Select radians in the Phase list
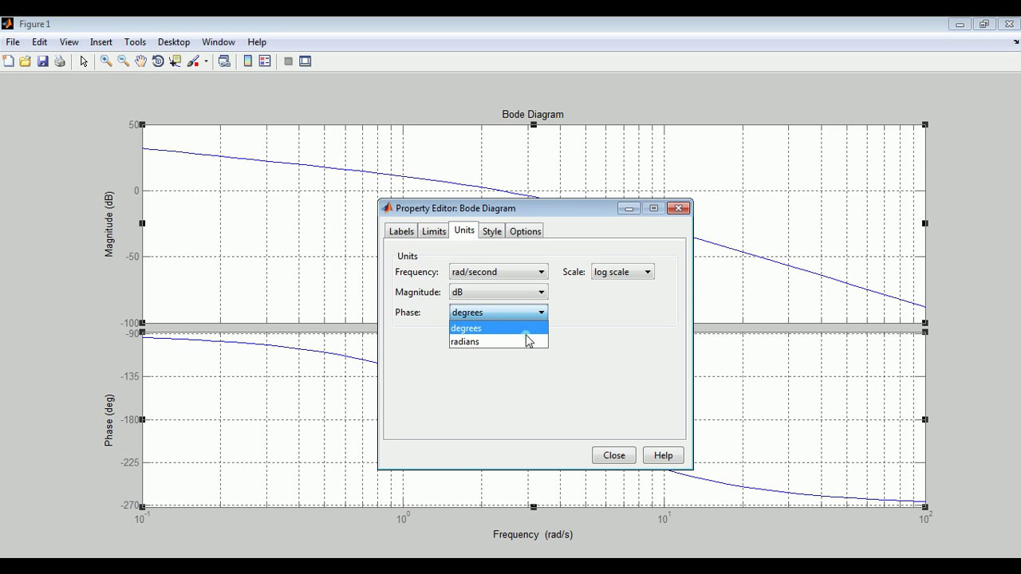This screenshot has height=574, width=1021. [499, 341]
